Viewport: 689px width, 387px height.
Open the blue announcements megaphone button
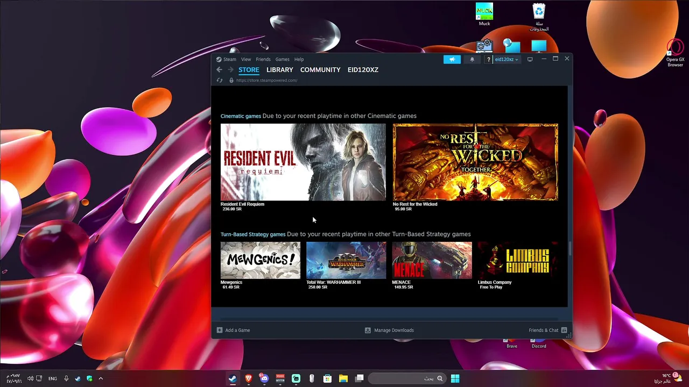(452, 59)
